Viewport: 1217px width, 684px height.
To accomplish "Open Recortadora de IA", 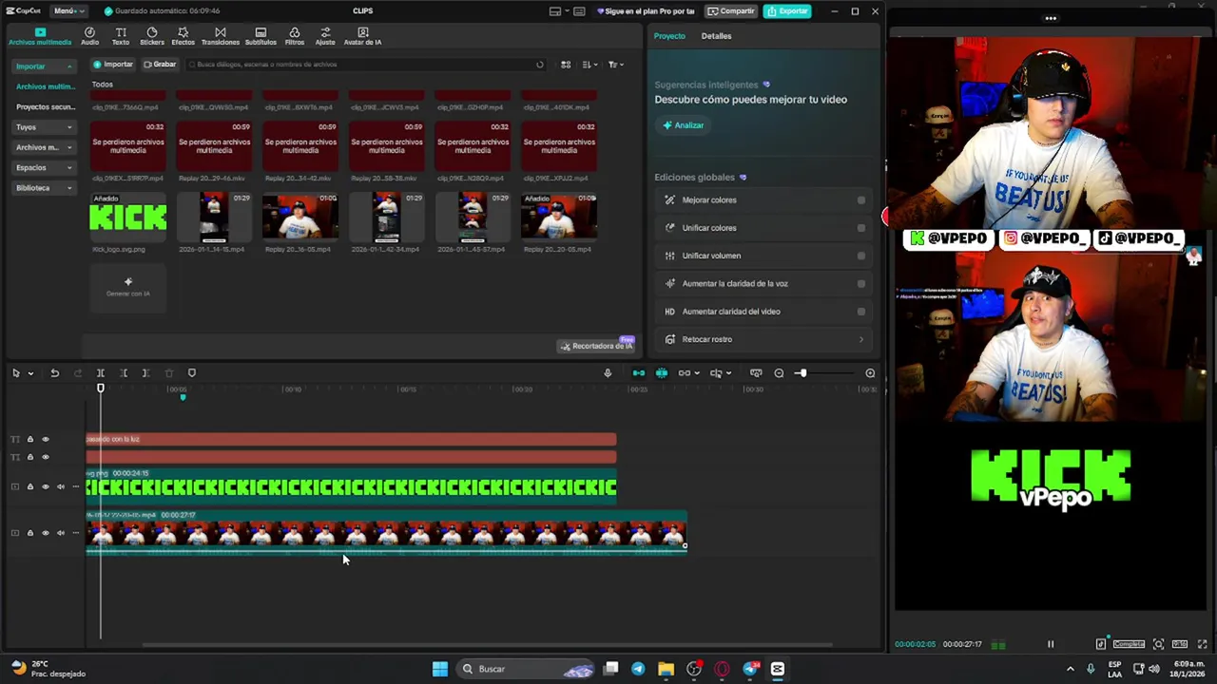I will coord(596,346).
